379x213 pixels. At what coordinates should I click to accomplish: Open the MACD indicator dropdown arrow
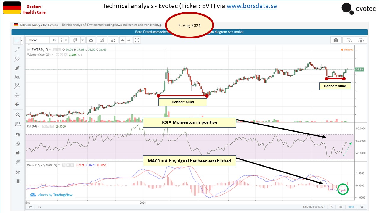pos(59,165)
